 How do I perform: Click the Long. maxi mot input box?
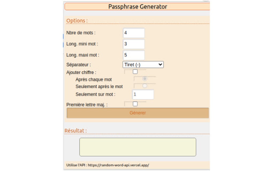point(133,55)
